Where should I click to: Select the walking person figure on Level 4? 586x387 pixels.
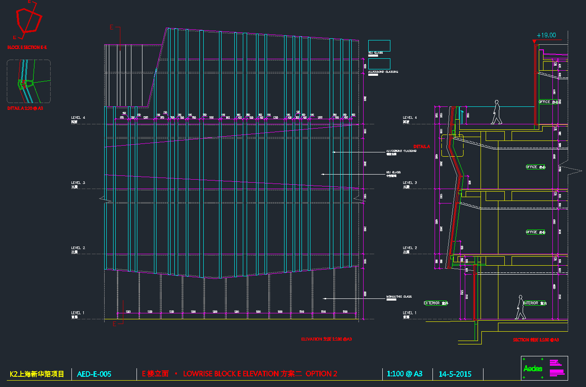496,112
